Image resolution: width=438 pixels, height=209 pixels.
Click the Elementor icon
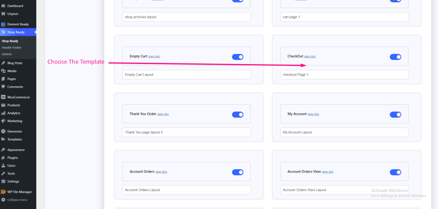pos(3,132)
